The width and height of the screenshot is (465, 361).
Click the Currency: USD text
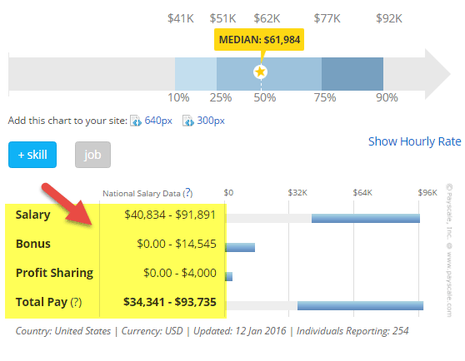152,331
